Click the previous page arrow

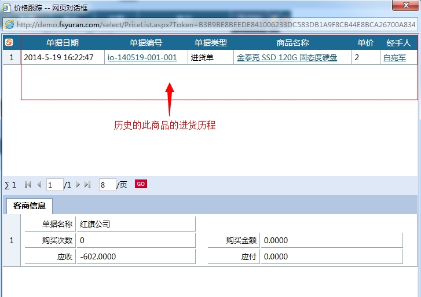point(39,185)
